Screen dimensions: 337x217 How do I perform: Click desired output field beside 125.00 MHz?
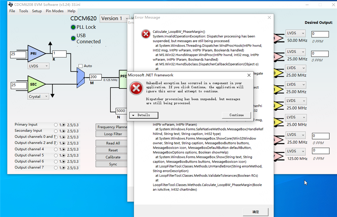pos(321,151)
